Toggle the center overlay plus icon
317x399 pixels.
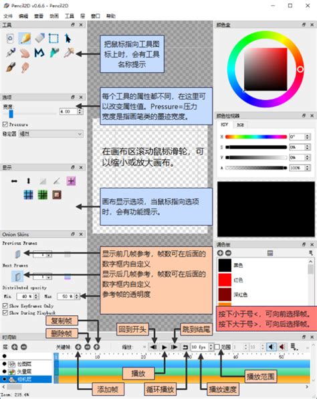[71, 181]
